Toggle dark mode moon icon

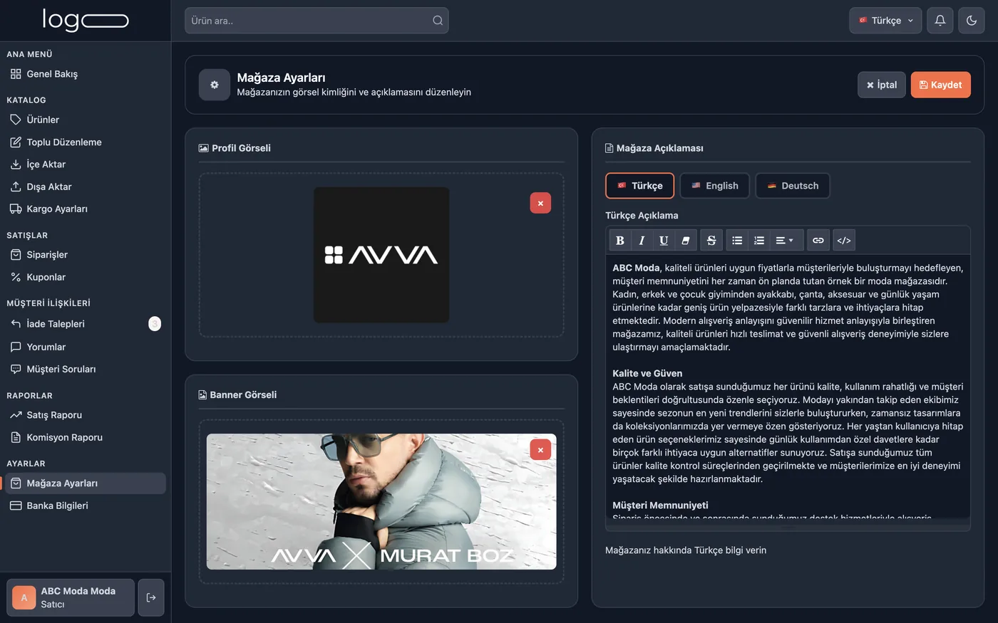(x=972, y=21)
